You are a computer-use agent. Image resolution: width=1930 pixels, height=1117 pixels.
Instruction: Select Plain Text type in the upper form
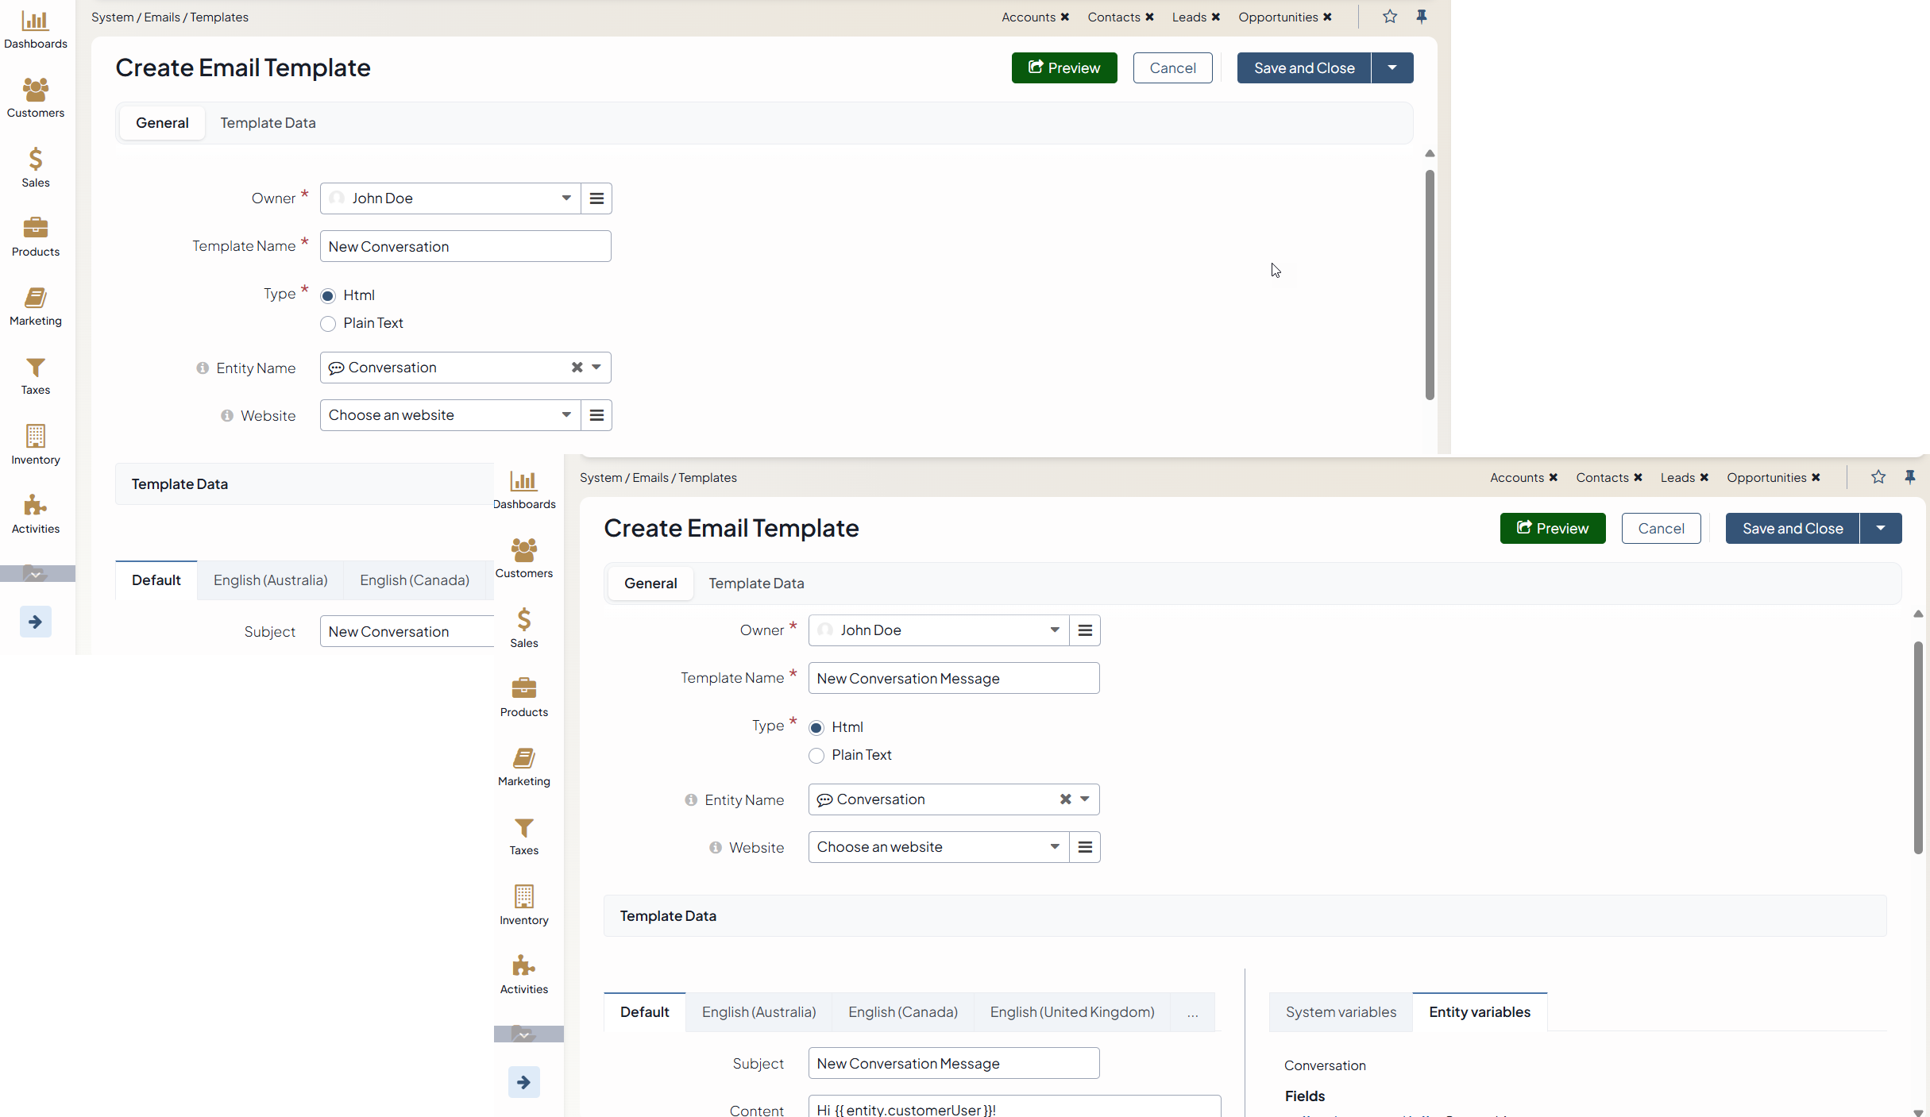tap(328, 324)
